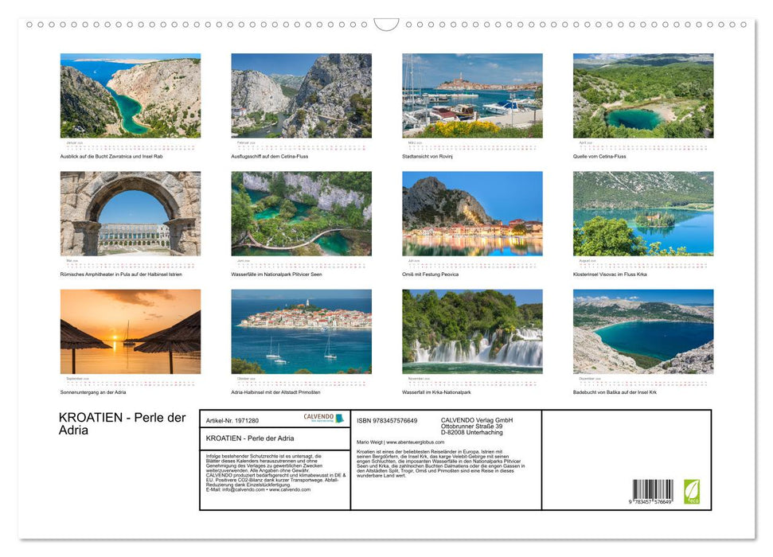Open the März Rovinj town view image
This screenshot has width=773, height=557.
(471, 95)
